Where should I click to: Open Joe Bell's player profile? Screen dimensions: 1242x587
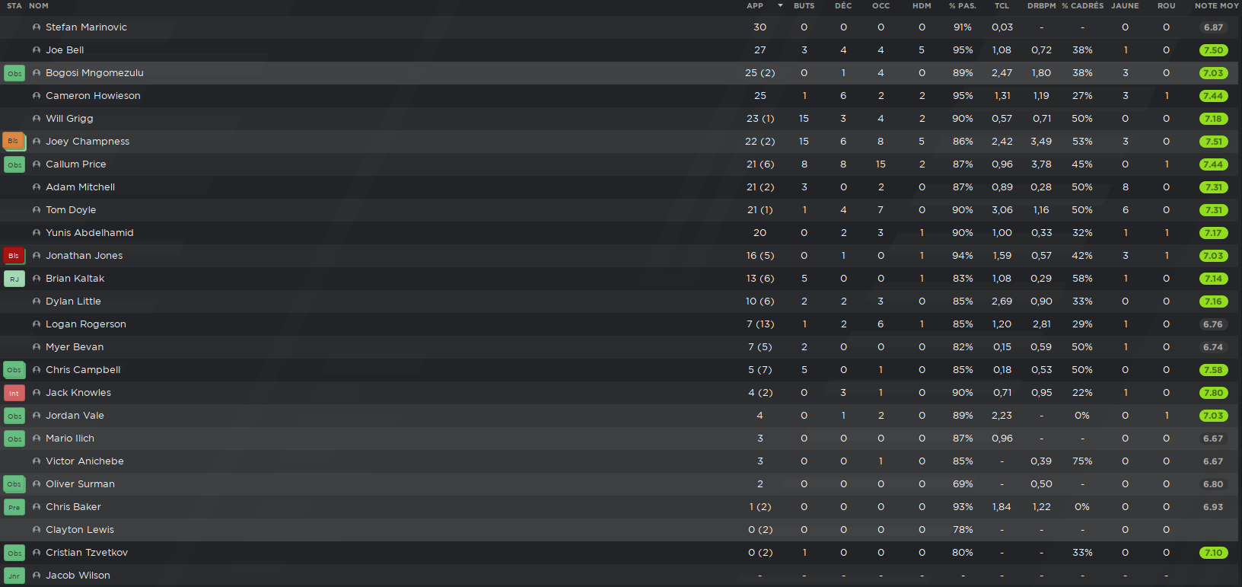point(65,50)
